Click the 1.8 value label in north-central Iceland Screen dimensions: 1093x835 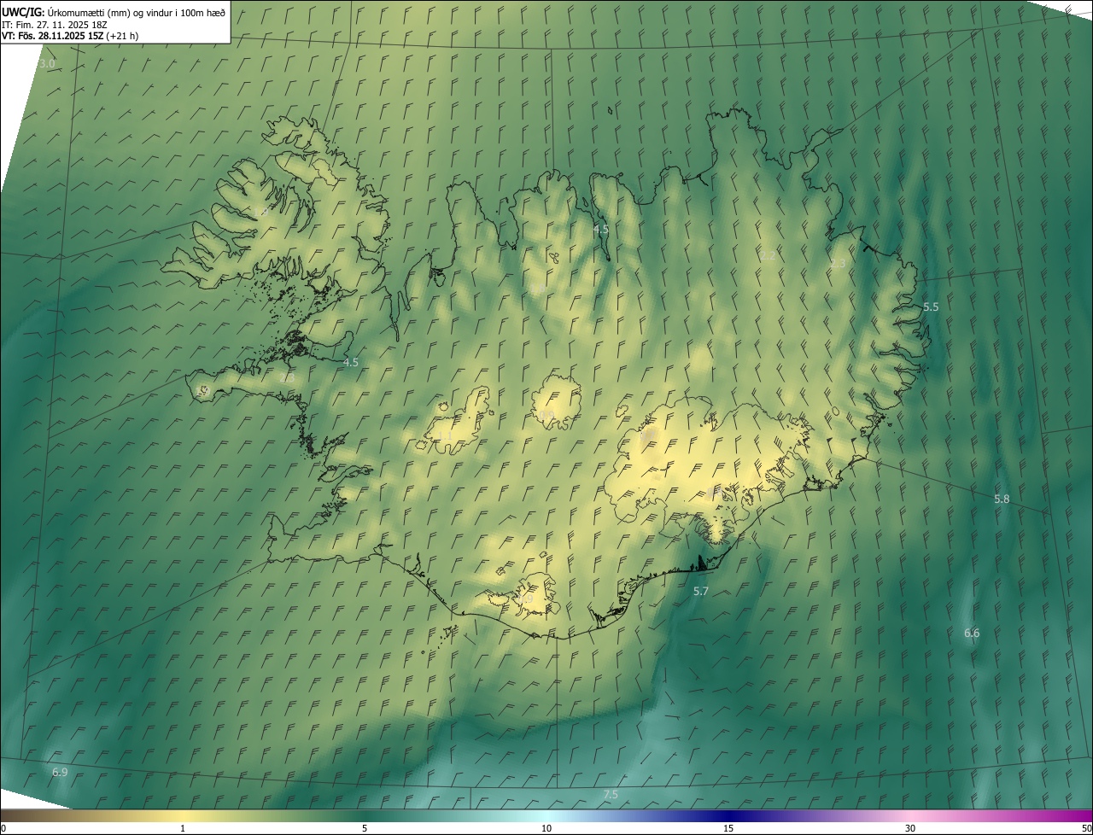540,289
